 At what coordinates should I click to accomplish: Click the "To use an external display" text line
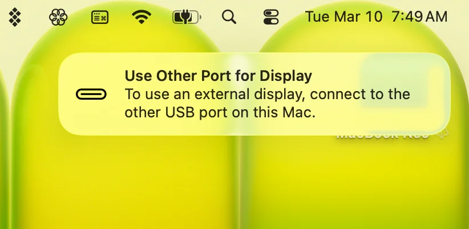pyautogui.click(x=267, y=95)
